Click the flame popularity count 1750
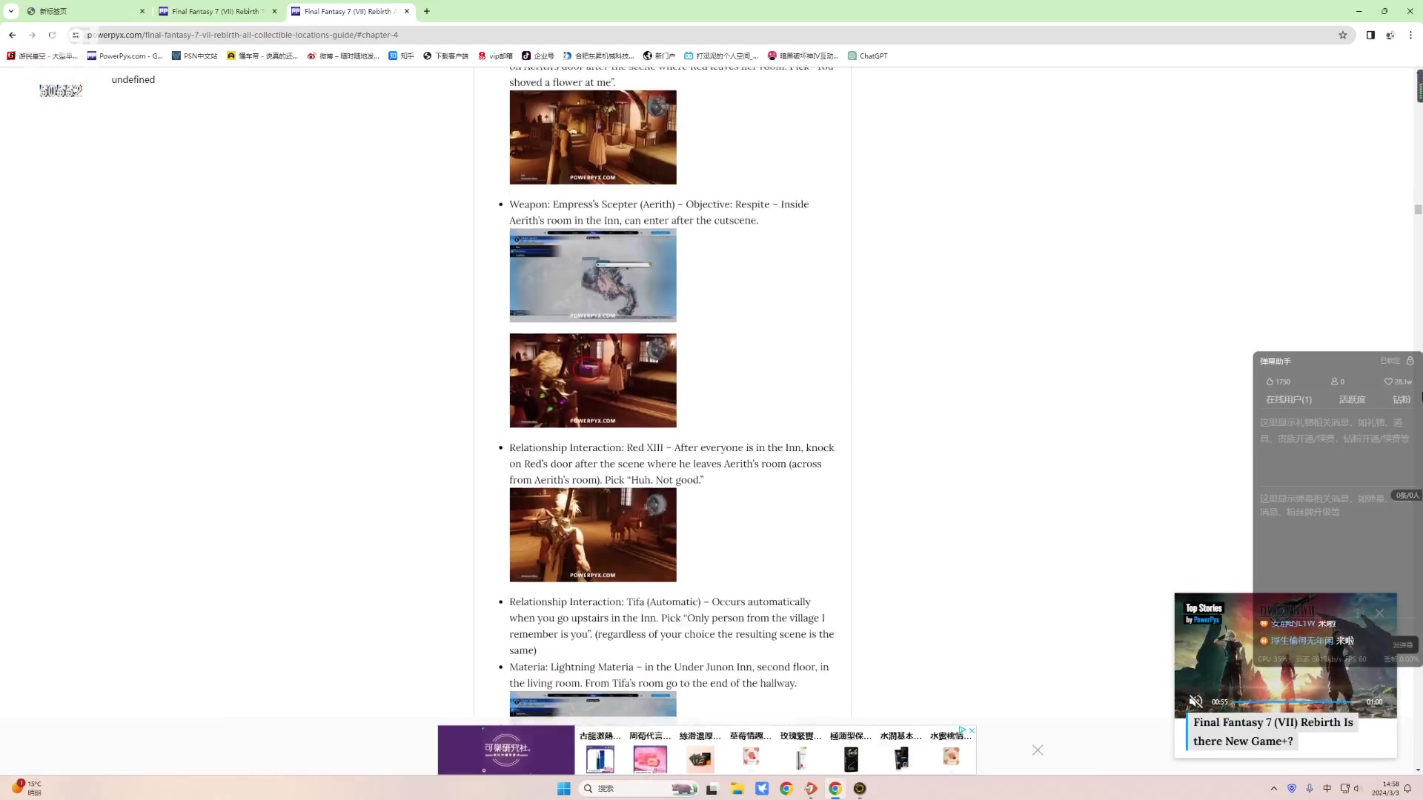Viewport: 1423px width, 800px height. (x=1278, y=381)
